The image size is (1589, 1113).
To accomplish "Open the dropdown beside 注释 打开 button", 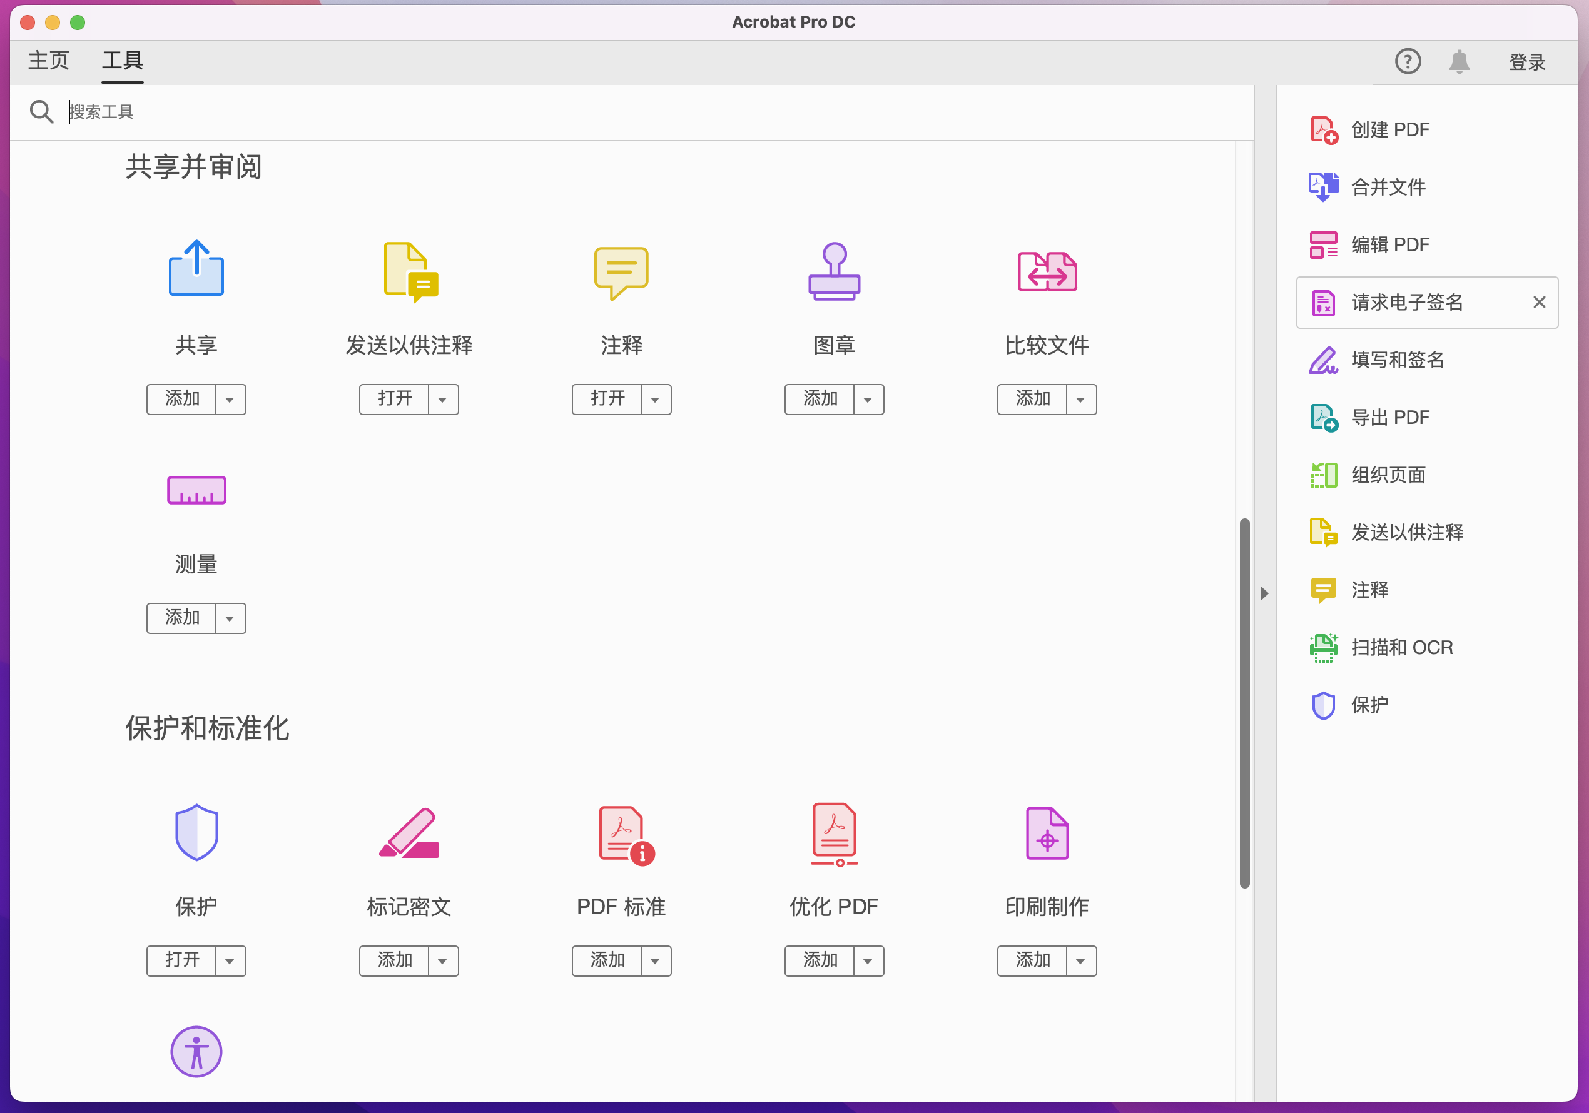I will (x=656, y=399).
